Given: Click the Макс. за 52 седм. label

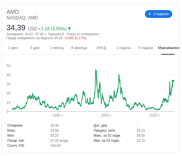Looking at the screenshot, I should pyautogui.click(x=107, y=136).
